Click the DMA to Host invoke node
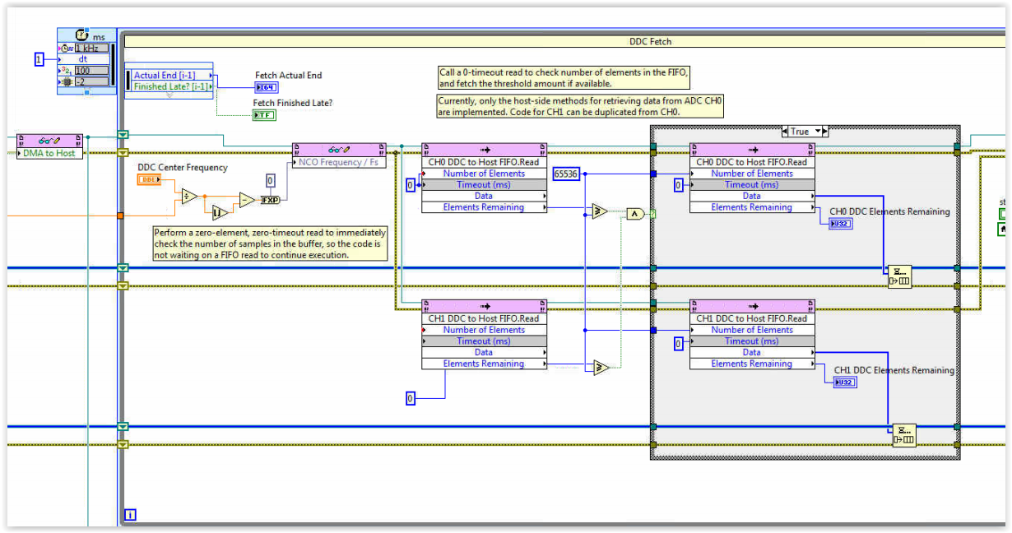 (x=51, y=145)
